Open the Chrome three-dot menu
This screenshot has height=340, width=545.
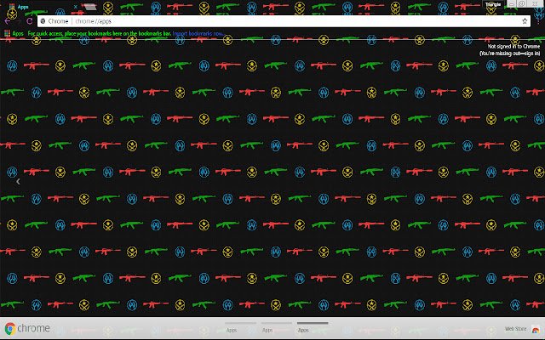click(x=537, y=21)
